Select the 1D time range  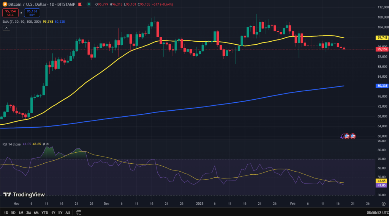(x=6, y=213)
